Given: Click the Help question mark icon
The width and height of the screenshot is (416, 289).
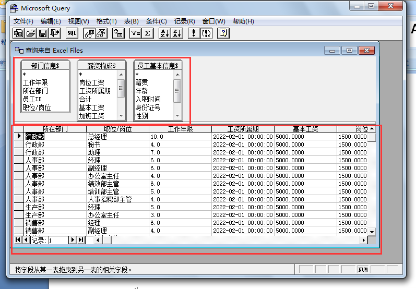Looking at the screenshot, I should point(223,33).
